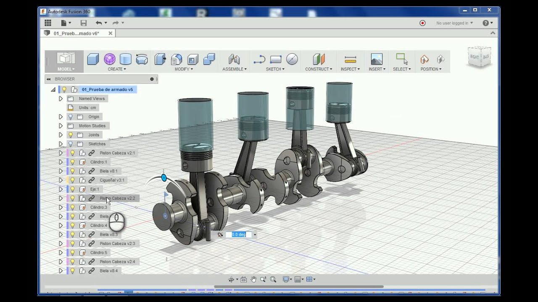Select the Press Pull tool
The width and height of the screenshot is (538, 302).
click(x=160, y=59)
